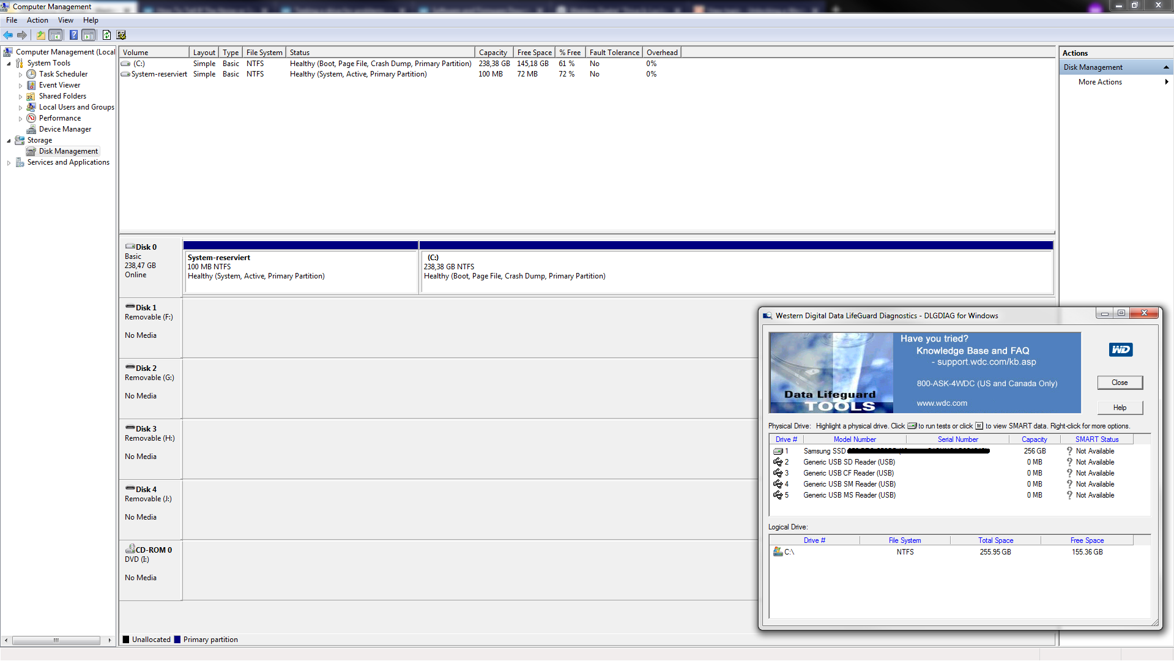Click USB icon of SM Reader row
Image resolution: width=1174 pixels, height=661 pixels.
coord(778,484)
